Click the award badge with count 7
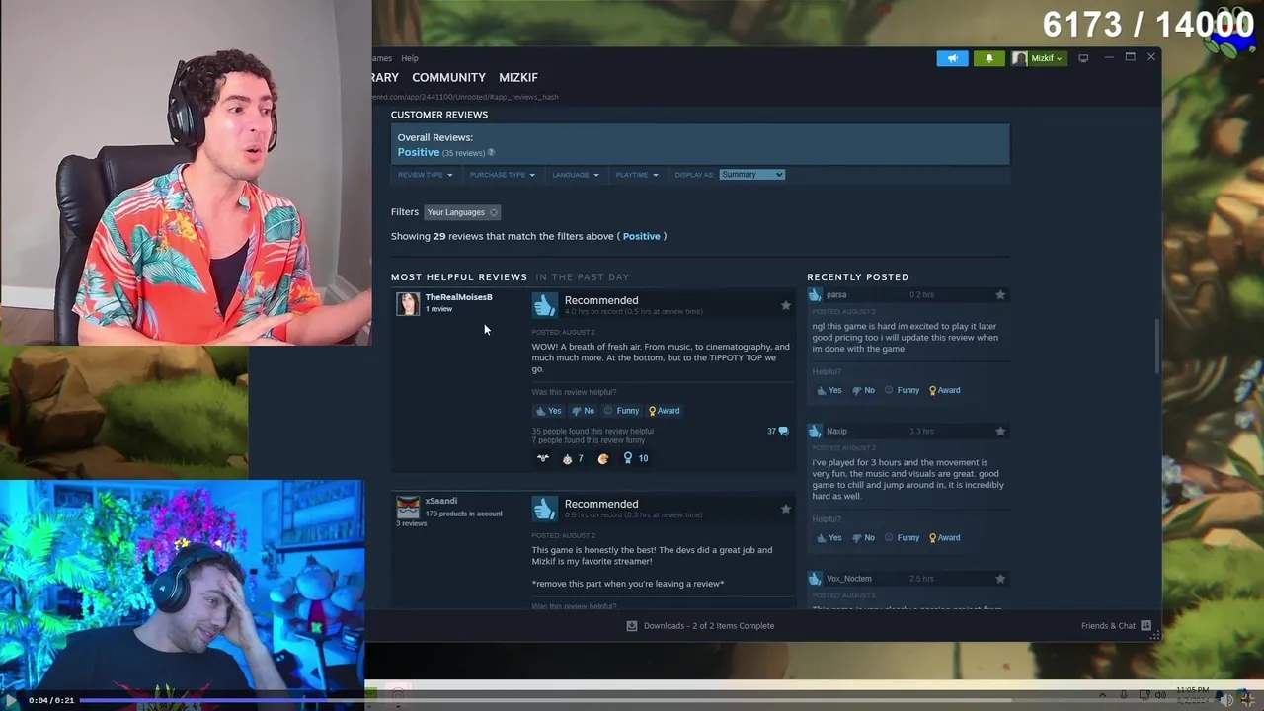 (x=572, y=458)
